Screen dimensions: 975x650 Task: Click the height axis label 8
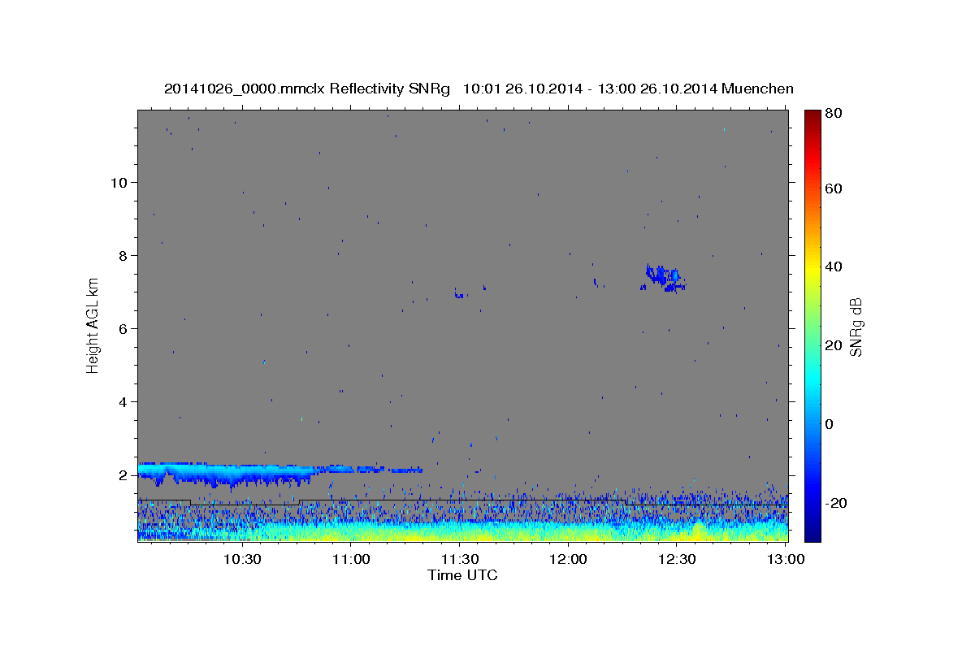point(123,255)
